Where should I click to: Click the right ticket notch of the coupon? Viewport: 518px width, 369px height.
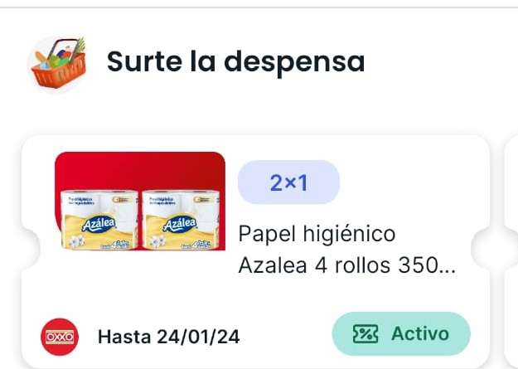pos(481,248)
